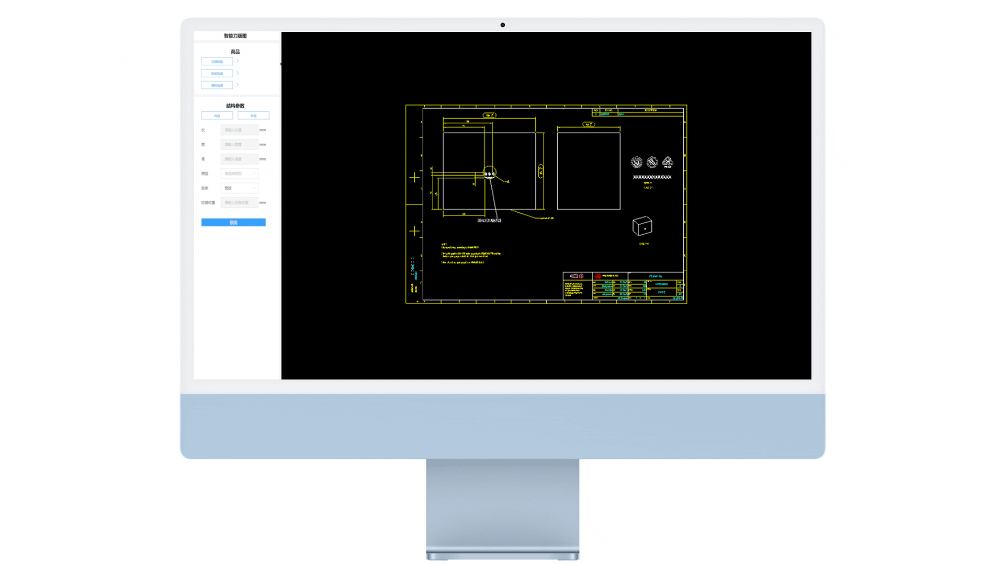
Task: Click the upper yellow crosshair registration mark
Action: tap(414, 178)
